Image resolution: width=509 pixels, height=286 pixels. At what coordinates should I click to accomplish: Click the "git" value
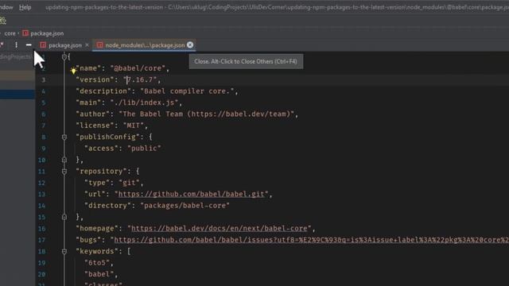pos(129,183)
